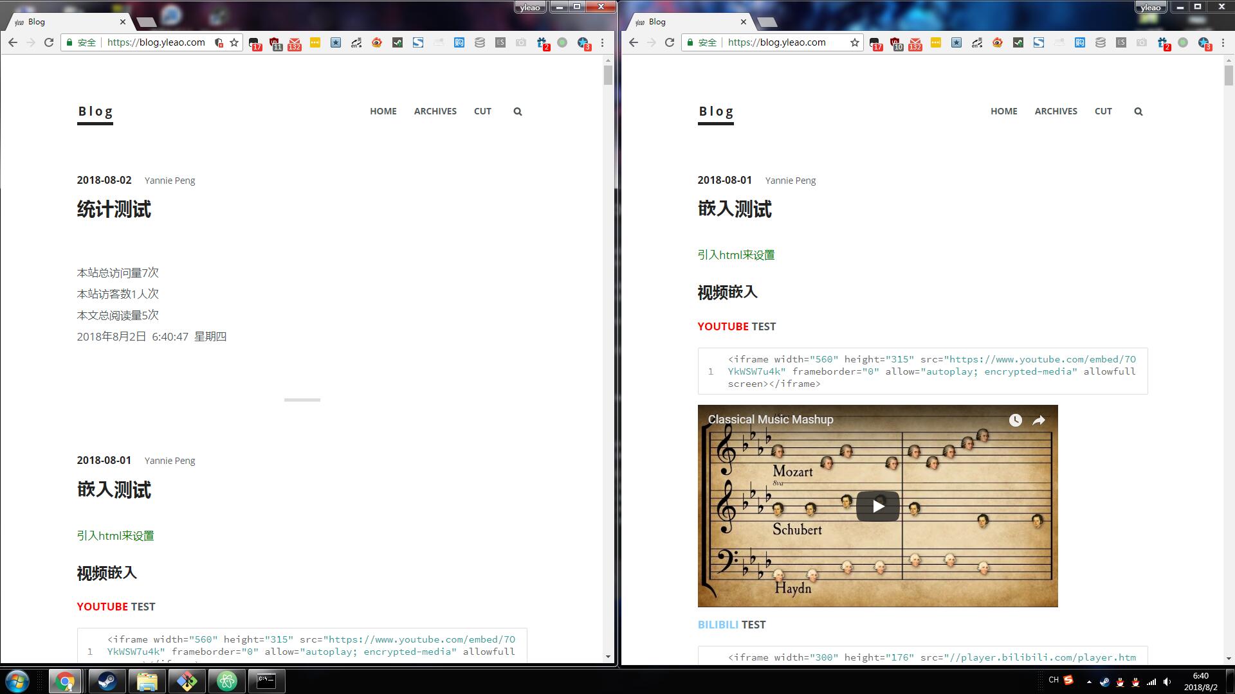Open Steam from the Windows taskbar
1235x694 pixels.
pos(107,681)
